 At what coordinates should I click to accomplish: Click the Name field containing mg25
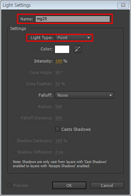click(73, 19)
